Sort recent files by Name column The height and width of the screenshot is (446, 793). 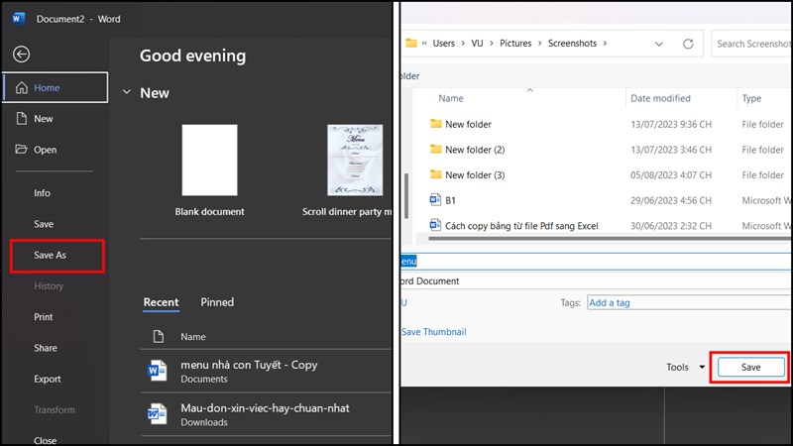[193, 337]
